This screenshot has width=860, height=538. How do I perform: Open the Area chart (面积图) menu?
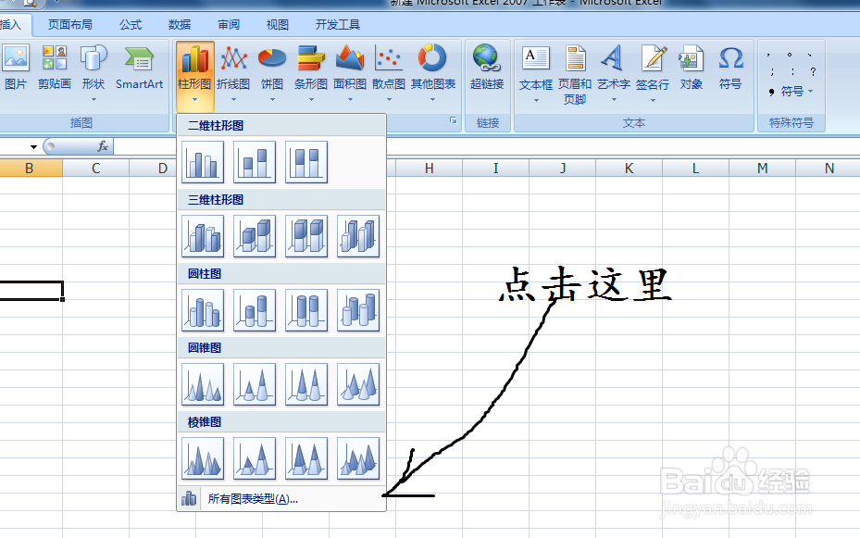pos(350,73)
